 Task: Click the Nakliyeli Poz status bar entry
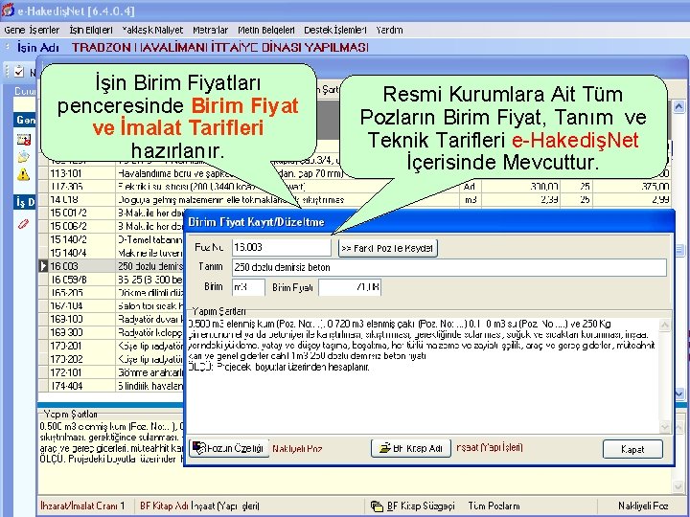[643, 506]
